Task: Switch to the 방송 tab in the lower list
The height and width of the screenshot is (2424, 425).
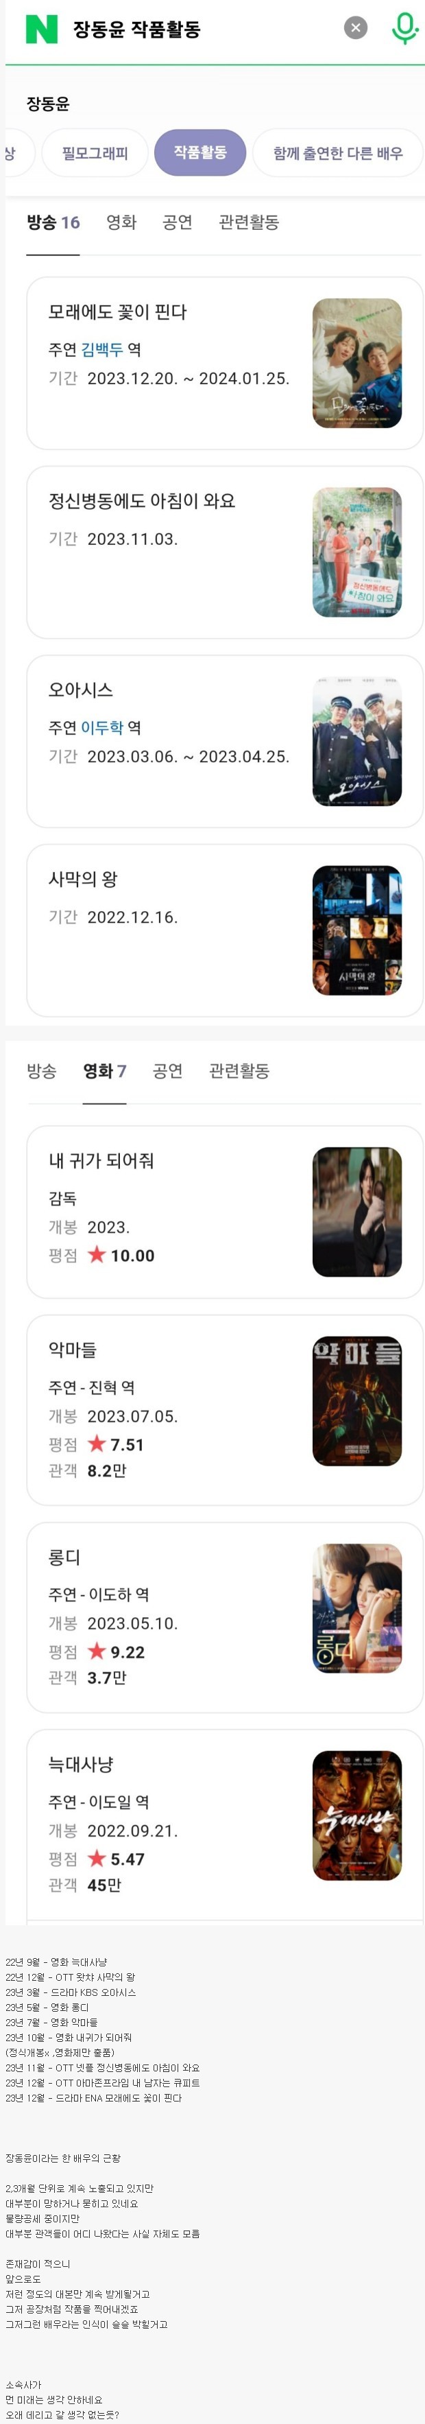Action: click(x=41, y=1071)
